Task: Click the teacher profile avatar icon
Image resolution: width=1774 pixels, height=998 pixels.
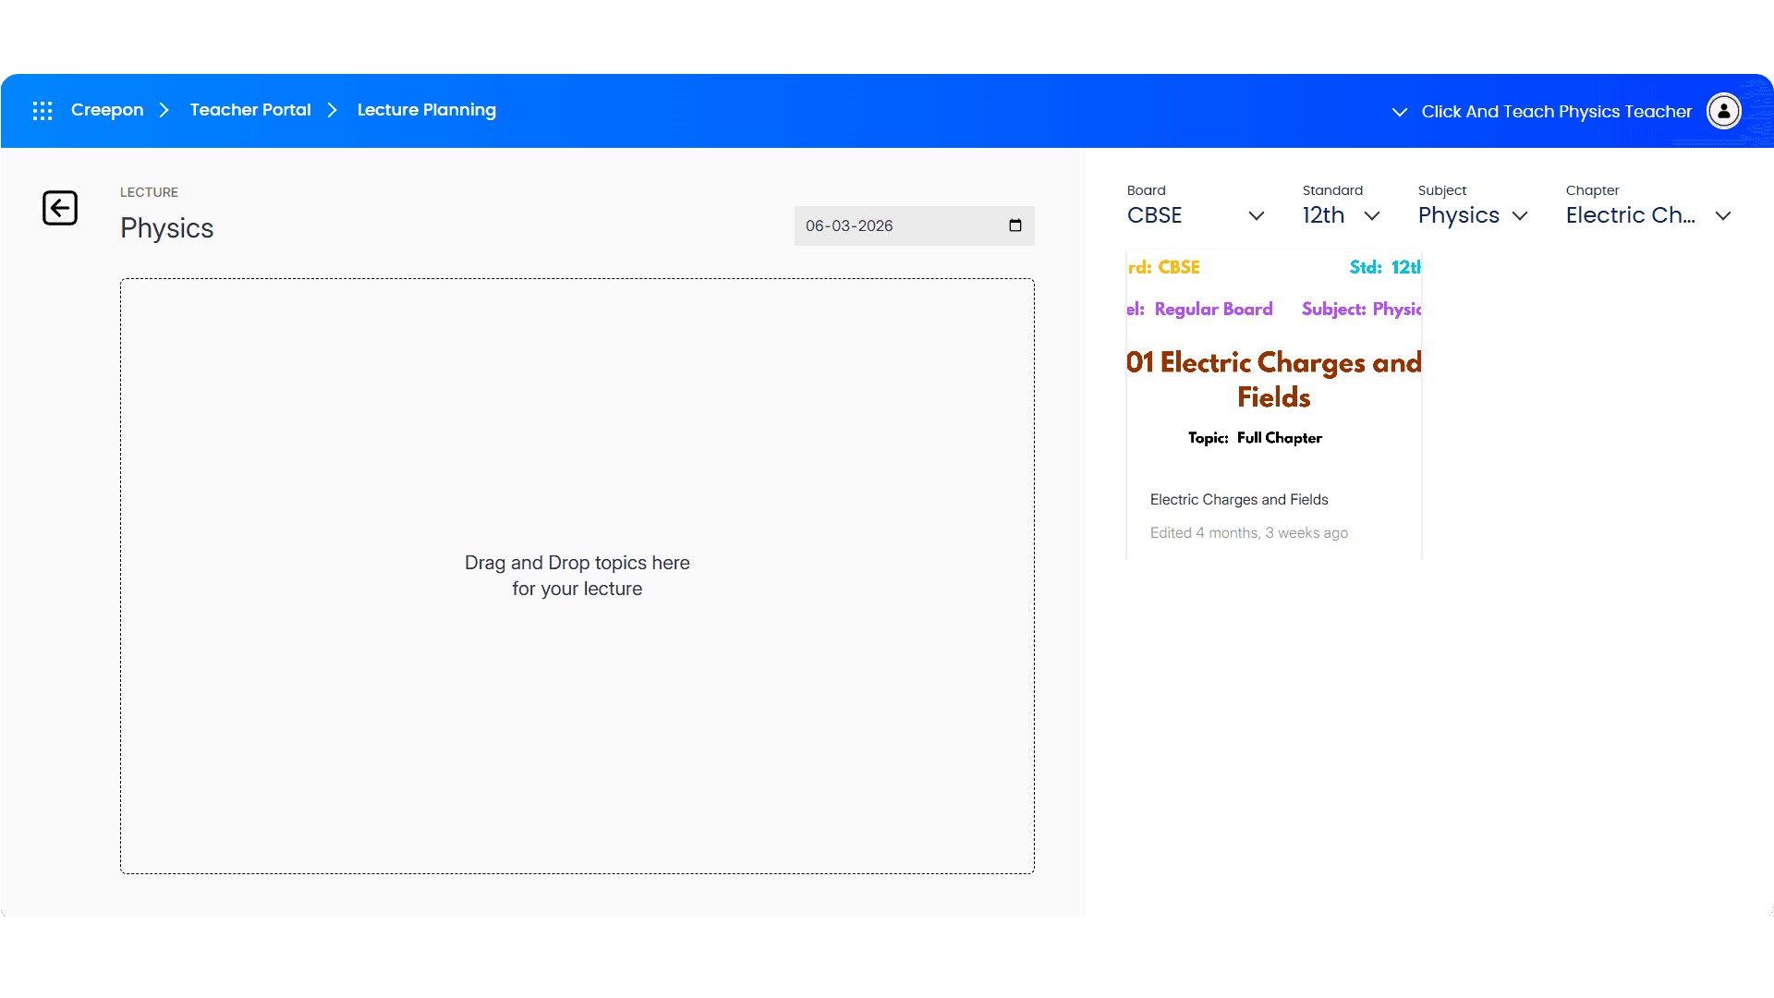Action: click(x=1722, y=110)
